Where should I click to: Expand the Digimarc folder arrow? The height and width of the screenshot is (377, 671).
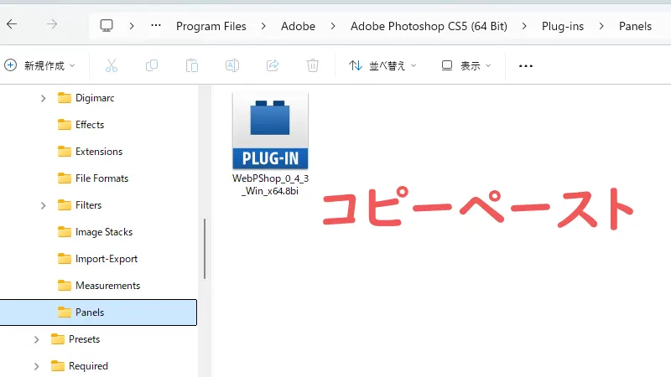point(43,98)
